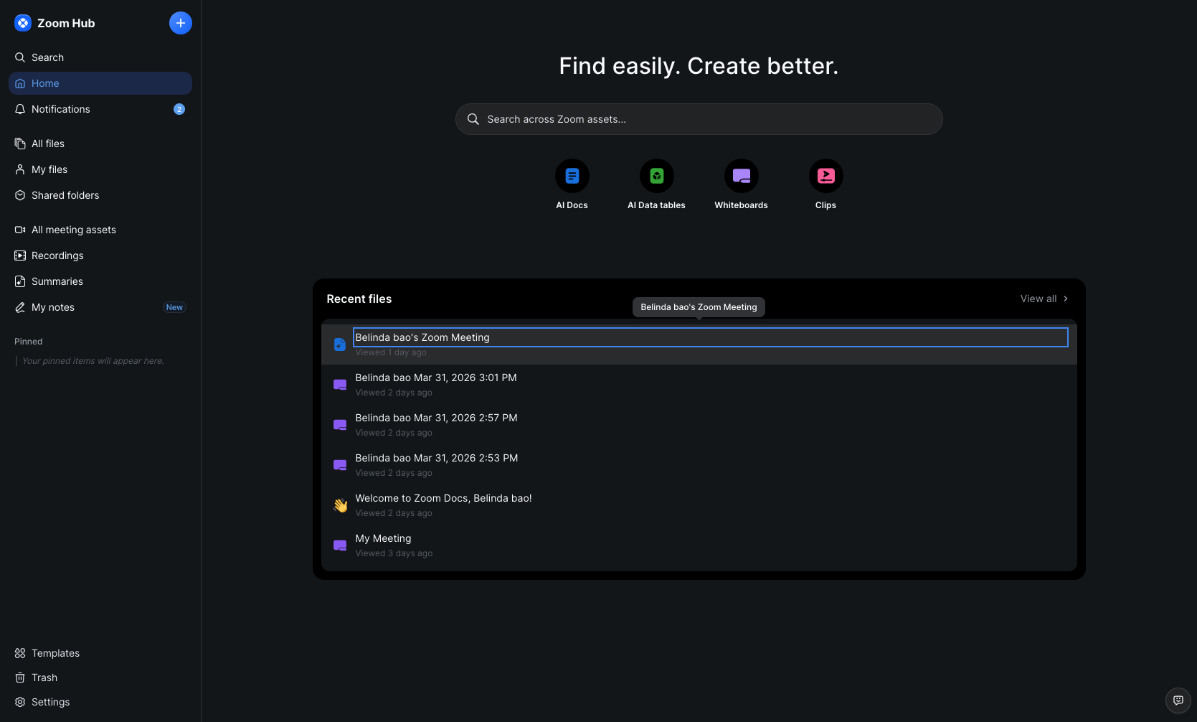
Task: Click the Notifications bell icon
Action: (x=20, y=109)
